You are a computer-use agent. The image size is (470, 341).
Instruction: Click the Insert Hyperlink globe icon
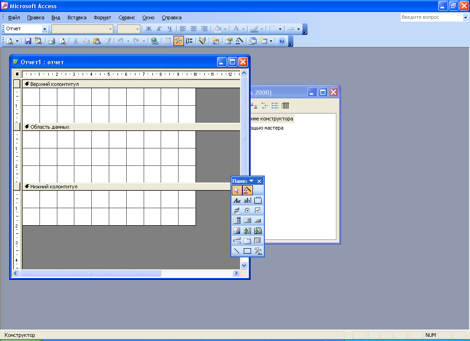[155, 41]
